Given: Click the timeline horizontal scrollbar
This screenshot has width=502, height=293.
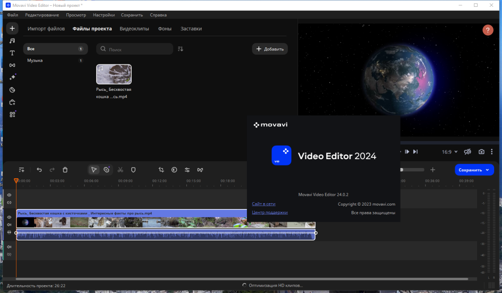Looking at the screenshot, I should click(x=242, y=279).
